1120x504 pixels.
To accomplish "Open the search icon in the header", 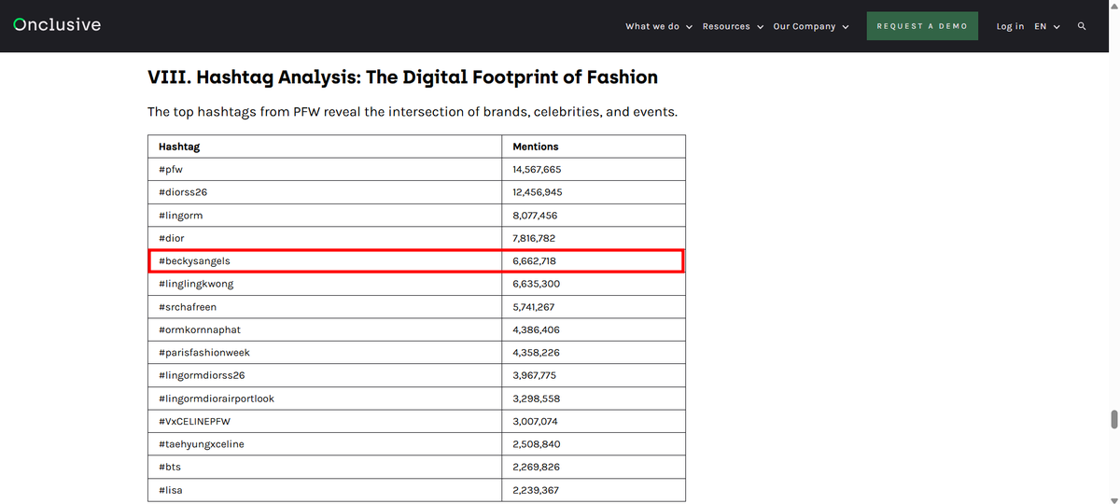I will tap(1082, 26).
